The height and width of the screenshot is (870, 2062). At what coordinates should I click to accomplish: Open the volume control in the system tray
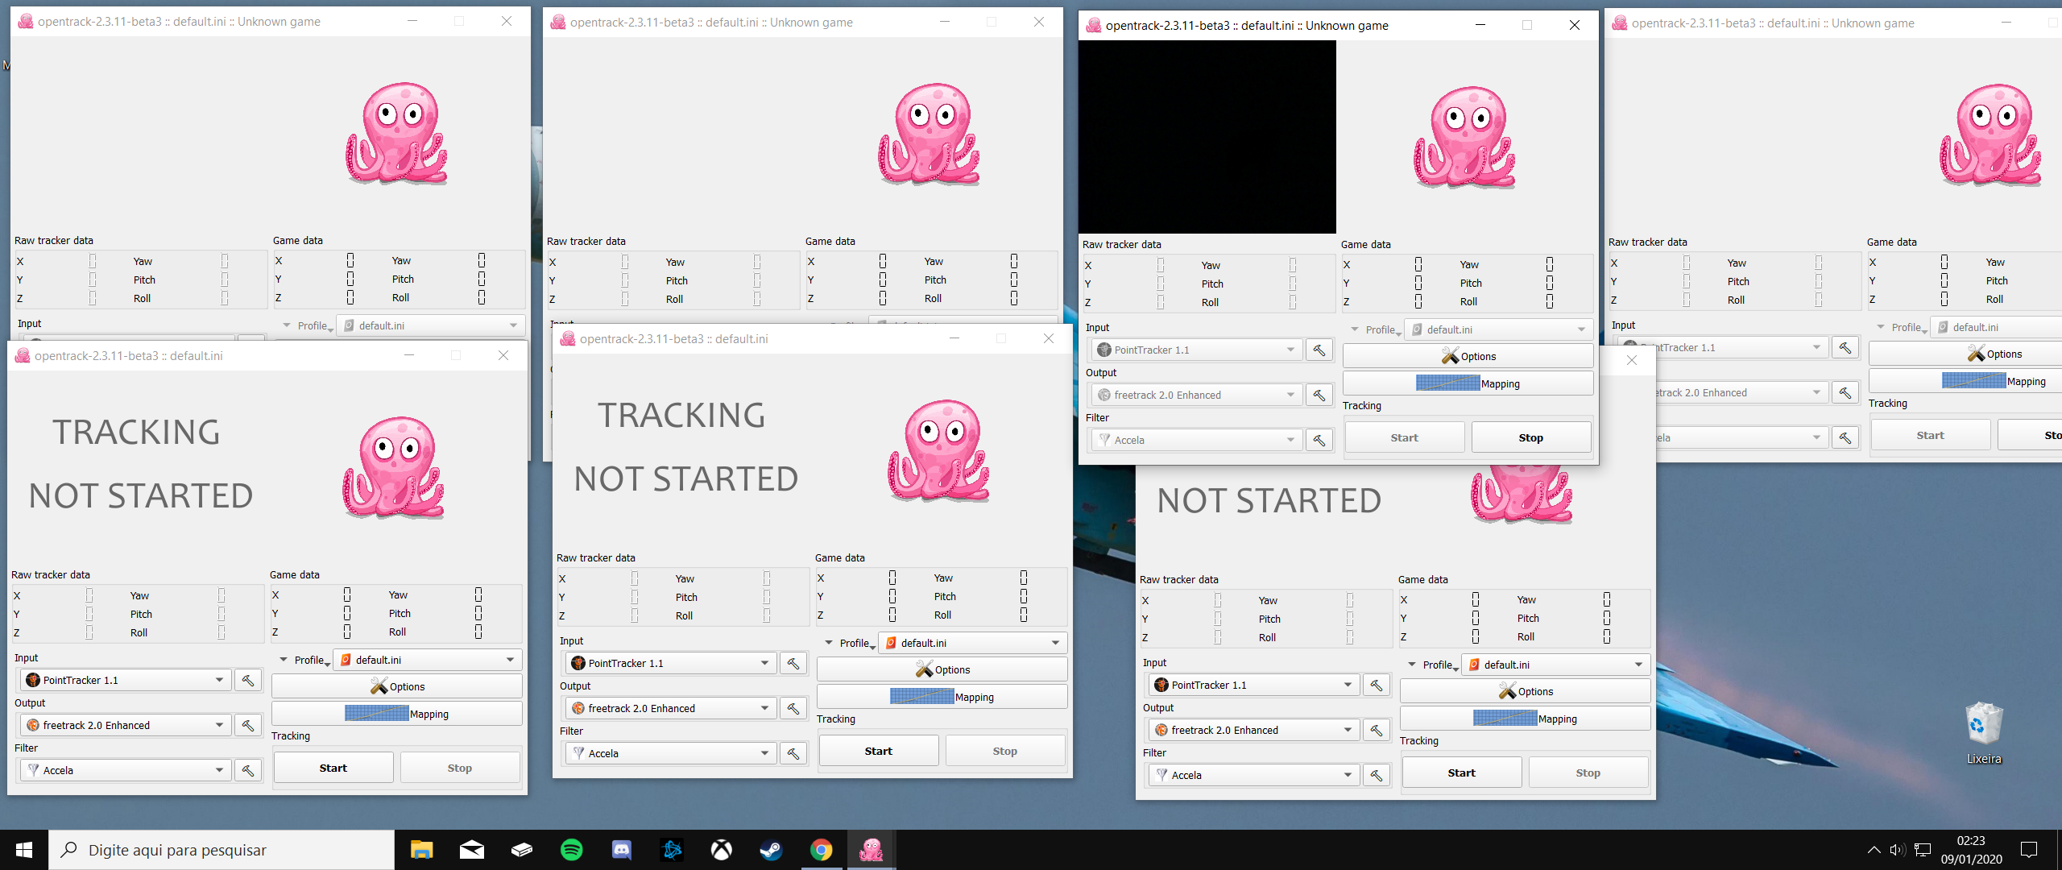point(1898,849)
